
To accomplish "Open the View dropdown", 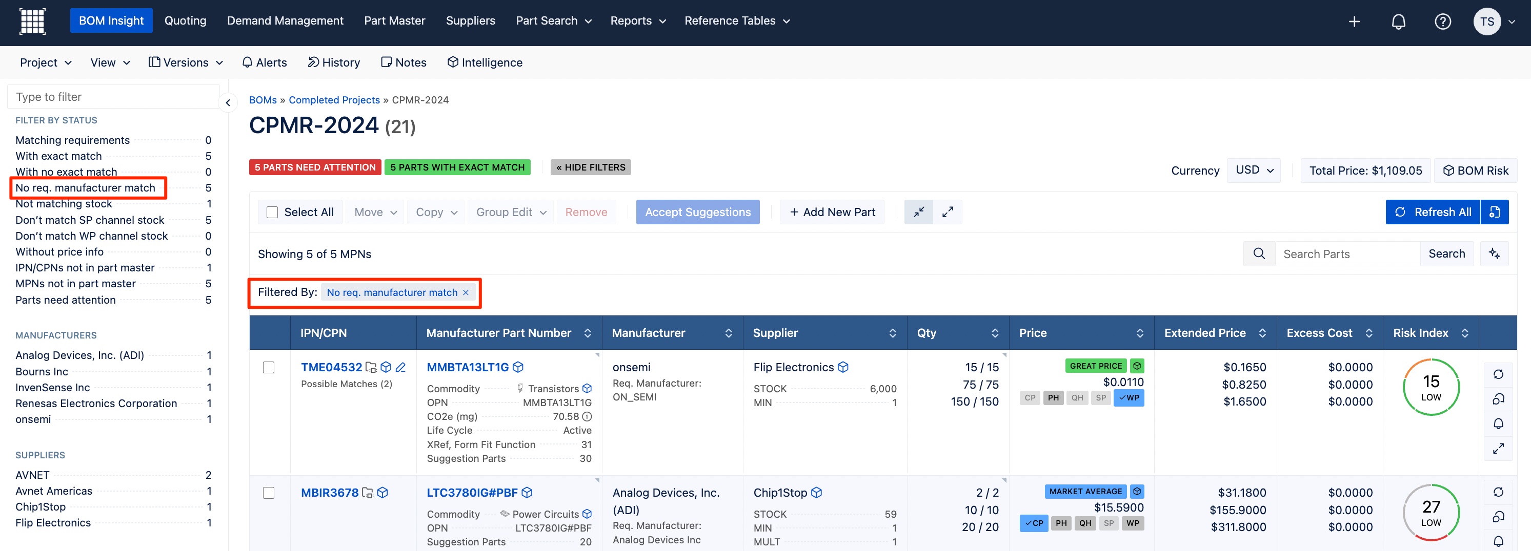I will [x=110, y=62].
